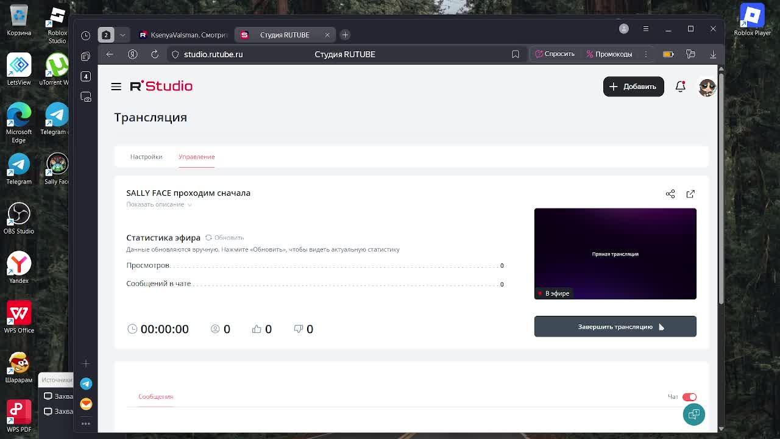This screenshot has height=439, width=780.
Task: Click the Статистика эфира heading
Action: pos(163,238)
